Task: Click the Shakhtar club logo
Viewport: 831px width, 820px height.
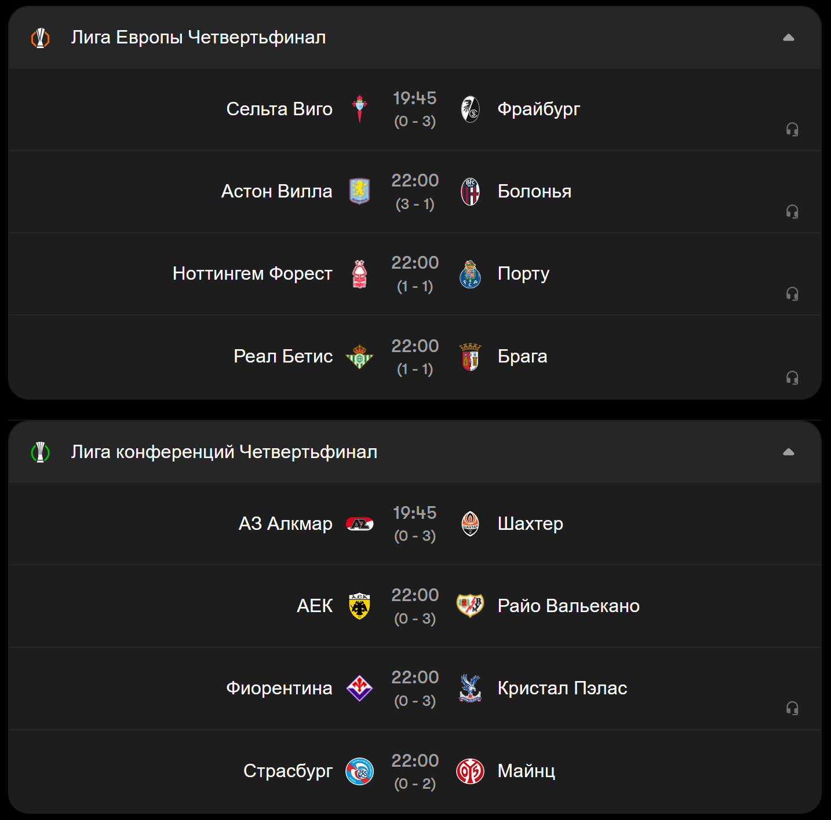Action: point(470,524)
